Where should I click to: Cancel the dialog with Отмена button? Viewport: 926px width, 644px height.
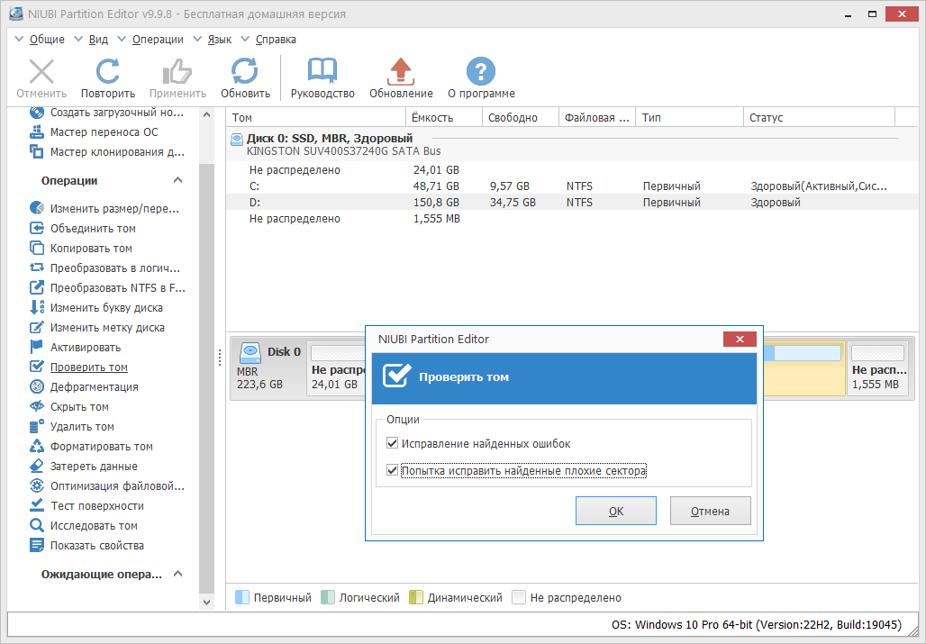710,511
